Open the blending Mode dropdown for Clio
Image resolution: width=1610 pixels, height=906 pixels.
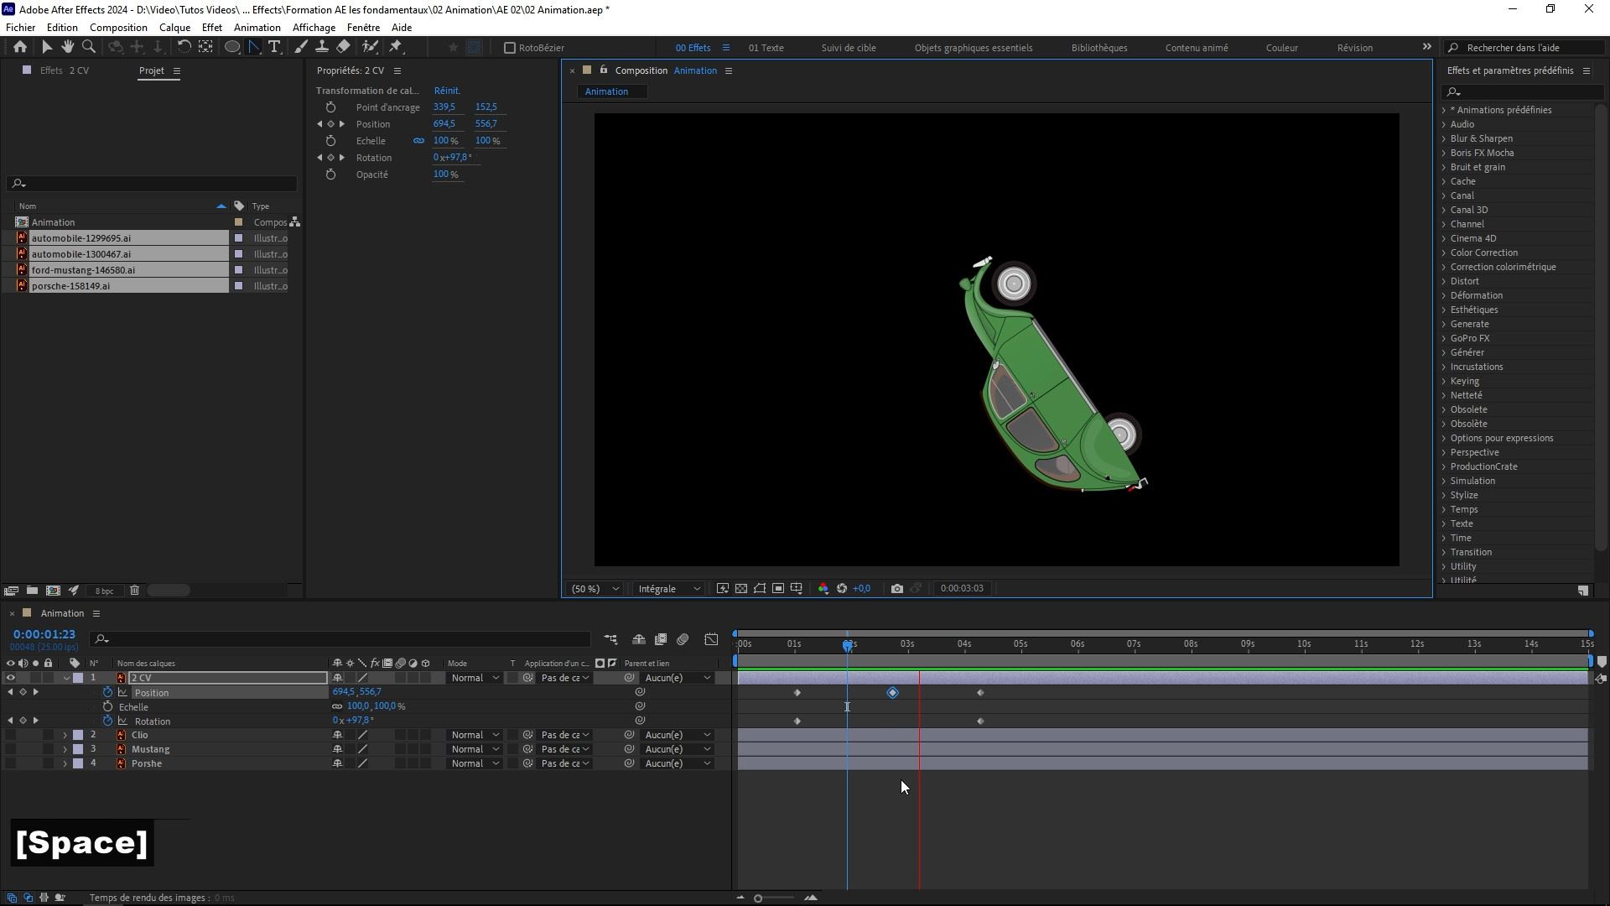coord(475,736)
